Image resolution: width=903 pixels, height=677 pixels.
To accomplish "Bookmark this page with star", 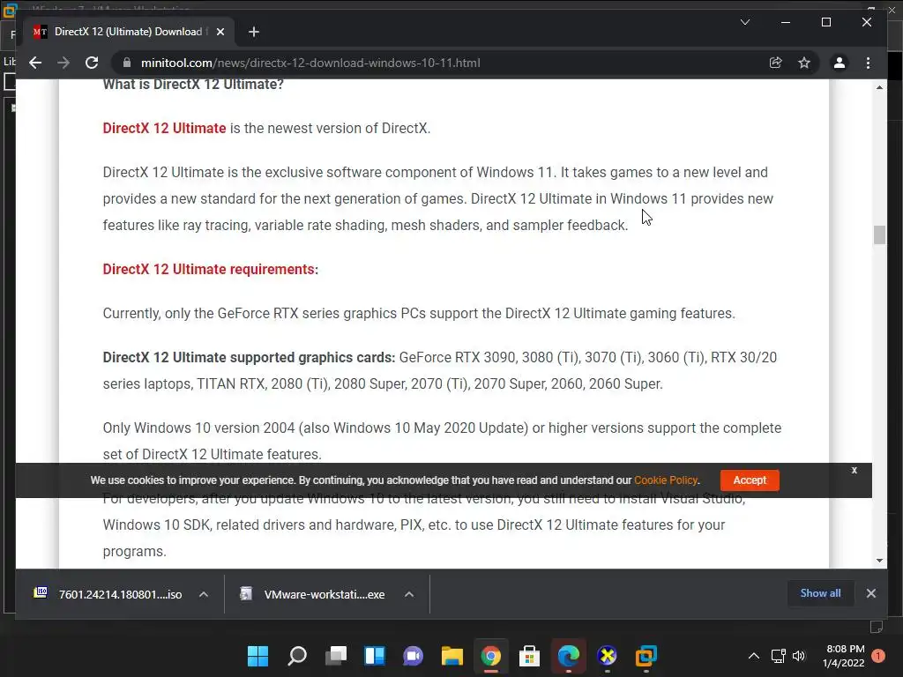I will [804, 63].
